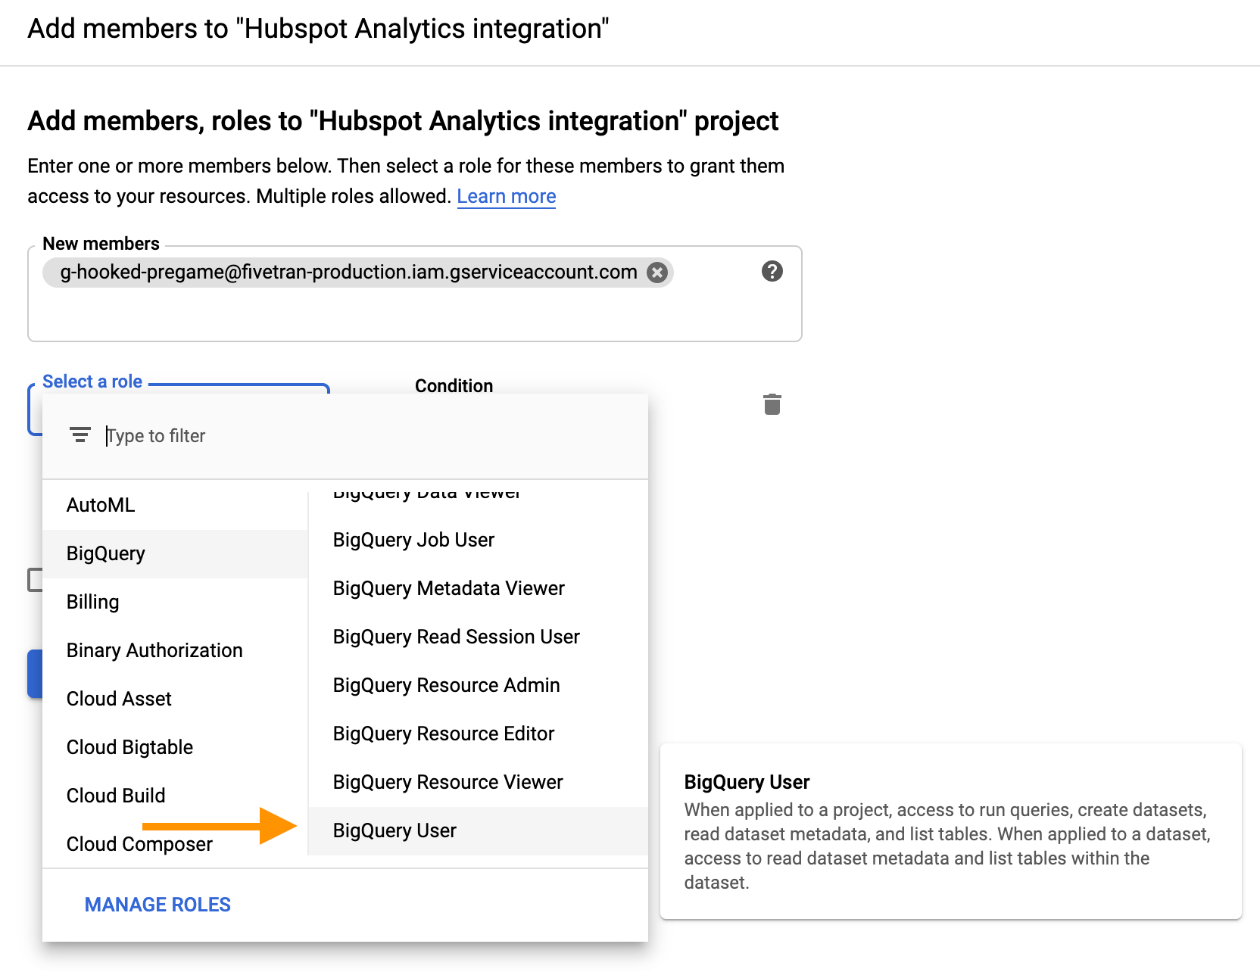Select the Cloud Asset category
1260x972 pixels.
pos(175,699)
